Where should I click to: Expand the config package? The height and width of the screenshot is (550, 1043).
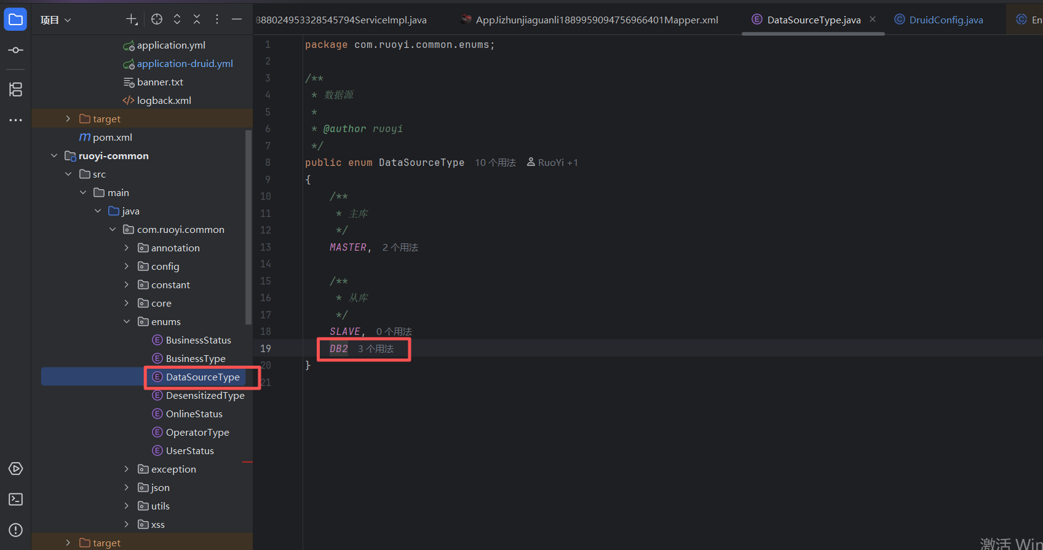(127, 267)
